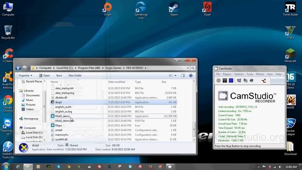Click the Explorer forward navigation arrow
This screenshot has height=170, width=302.
(25, 68)
